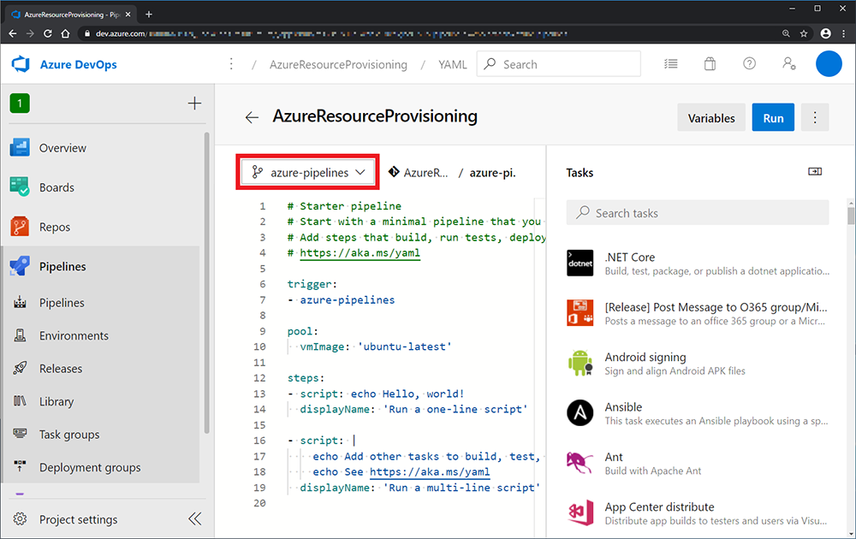Select the Post Message to O365 task
The width and height of the screenshot is (856, 539).
tap(698, 314)
